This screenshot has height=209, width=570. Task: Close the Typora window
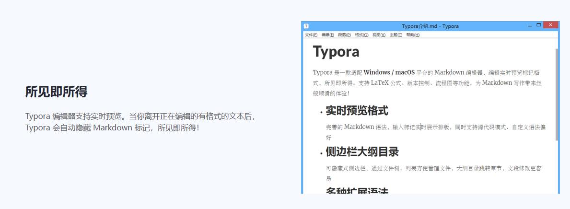pos(551,25)
